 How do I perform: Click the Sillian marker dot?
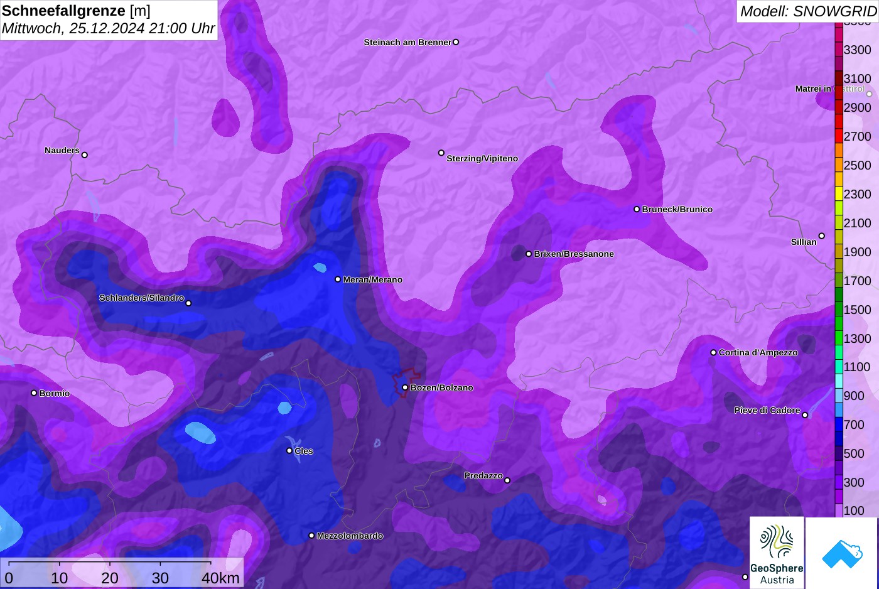click(x=822, y=236)
